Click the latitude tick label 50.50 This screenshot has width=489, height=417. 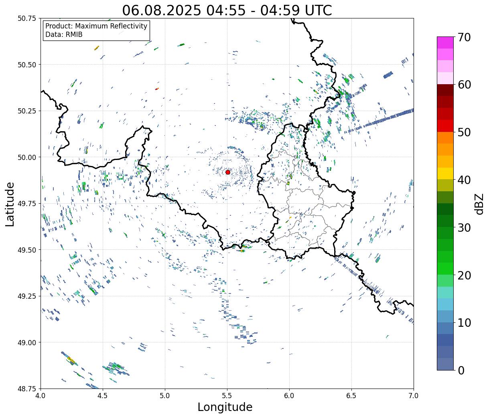[27, 65]
